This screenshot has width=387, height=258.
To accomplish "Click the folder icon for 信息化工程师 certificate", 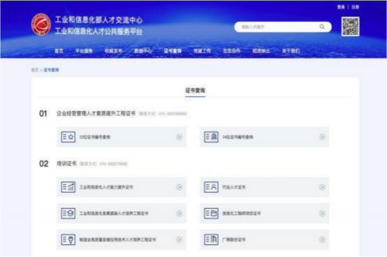I will [x=211, y=213].
